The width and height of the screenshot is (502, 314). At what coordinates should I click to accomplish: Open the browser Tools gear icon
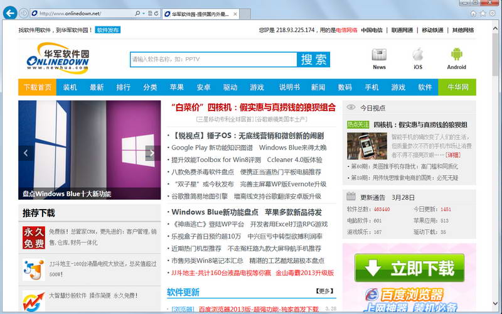493,13
